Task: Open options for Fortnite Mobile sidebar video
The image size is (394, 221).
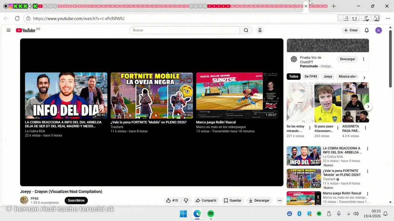Action: click(367, 171)
